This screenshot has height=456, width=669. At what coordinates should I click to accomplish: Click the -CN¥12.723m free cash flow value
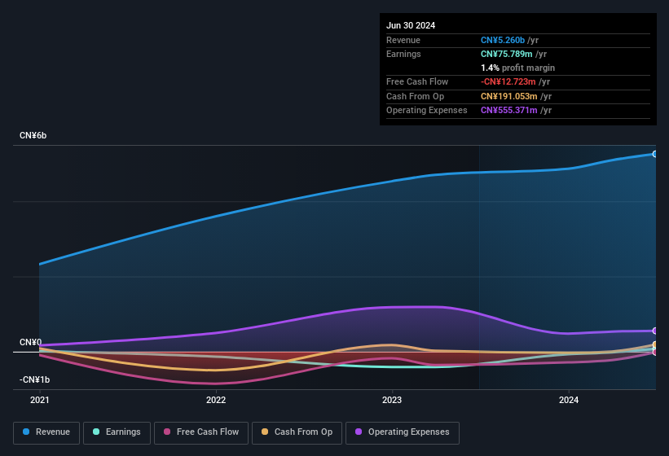pyautogui.click(x=508, y=81)
